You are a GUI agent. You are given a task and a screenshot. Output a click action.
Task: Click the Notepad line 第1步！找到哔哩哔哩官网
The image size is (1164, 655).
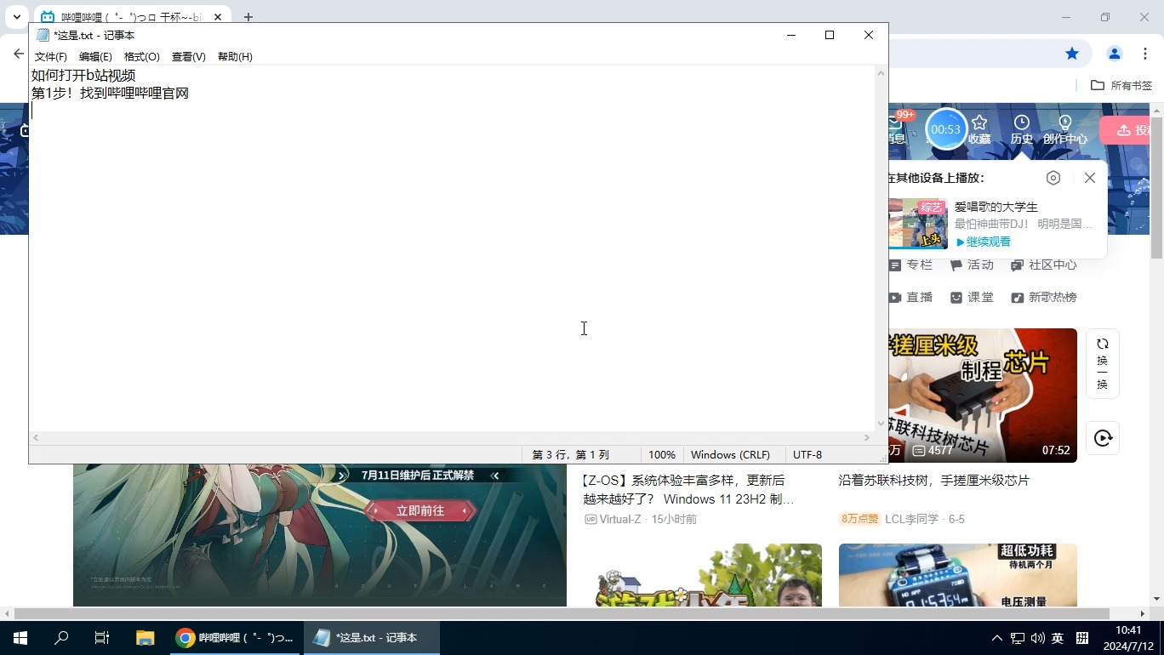point(110,93)
